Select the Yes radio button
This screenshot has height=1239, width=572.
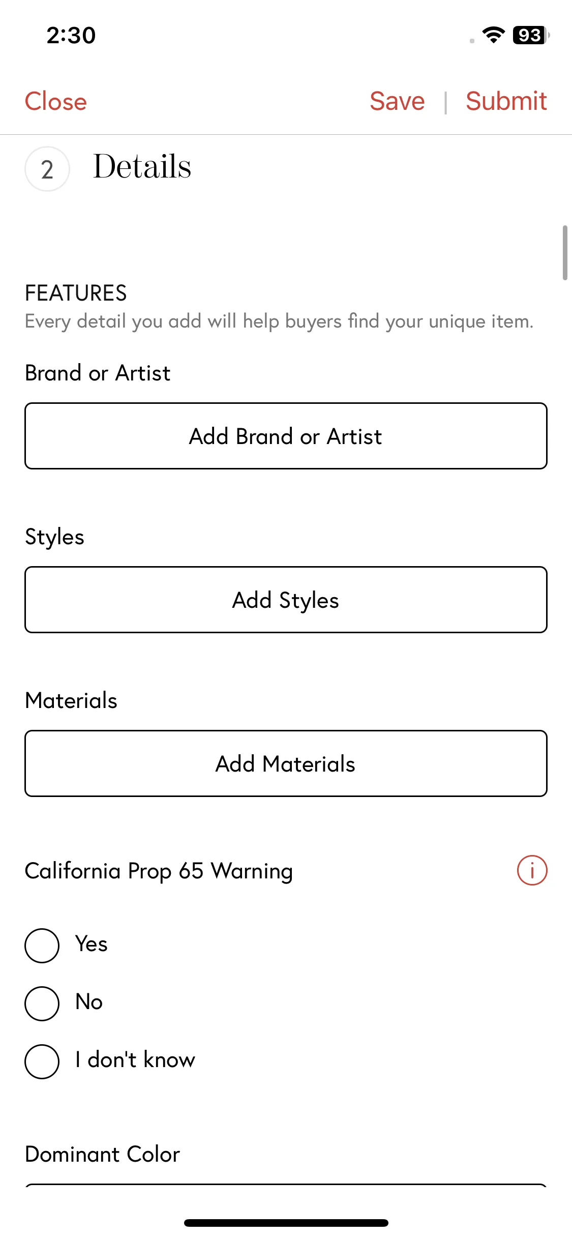[x=42, y=946]
